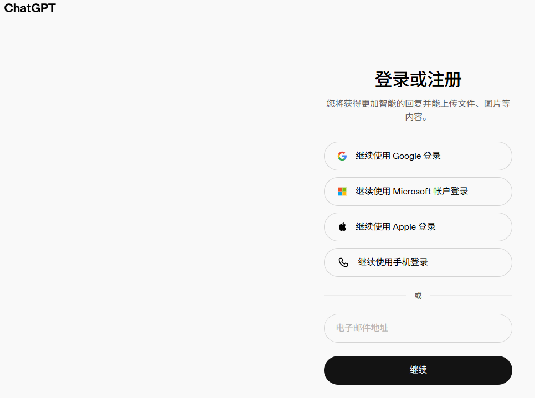The image size is (535, 398).
Task: Click the 登录或注册 heading
Action: click(418, 80)
